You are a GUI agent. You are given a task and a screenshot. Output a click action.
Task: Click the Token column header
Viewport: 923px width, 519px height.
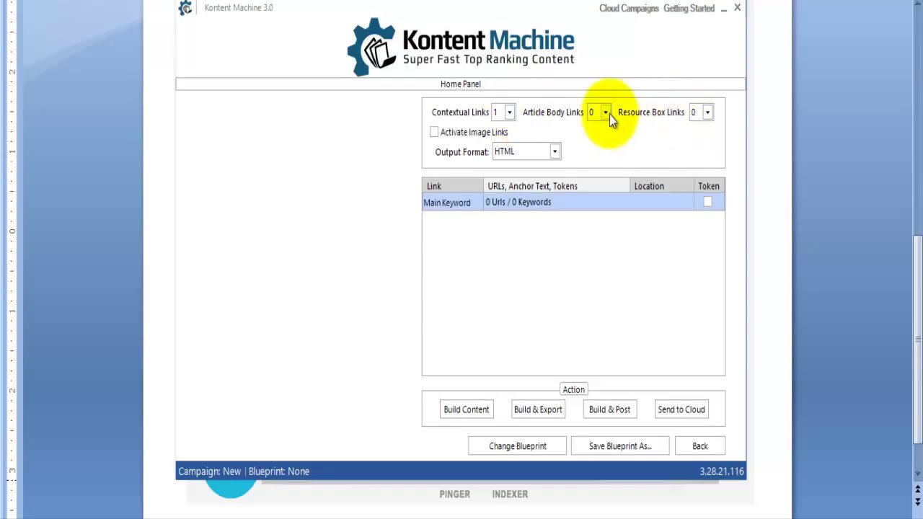tap(710, 186)
